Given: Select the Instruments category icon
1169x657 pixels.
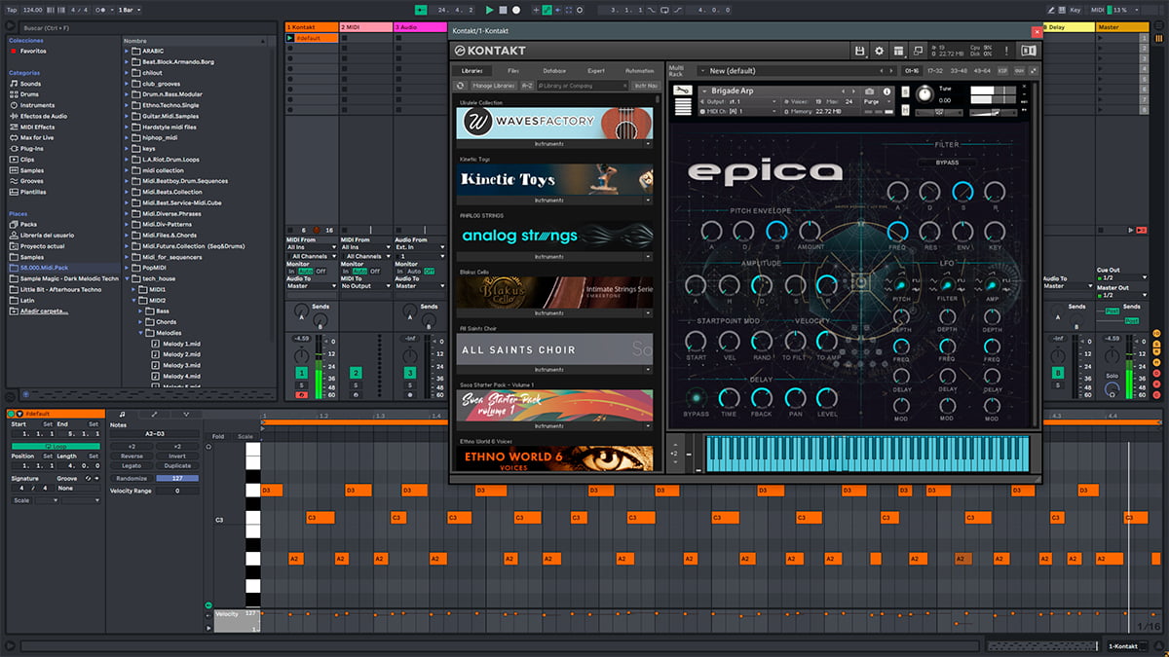Looking at the screenshot, I should coord(14,105).
